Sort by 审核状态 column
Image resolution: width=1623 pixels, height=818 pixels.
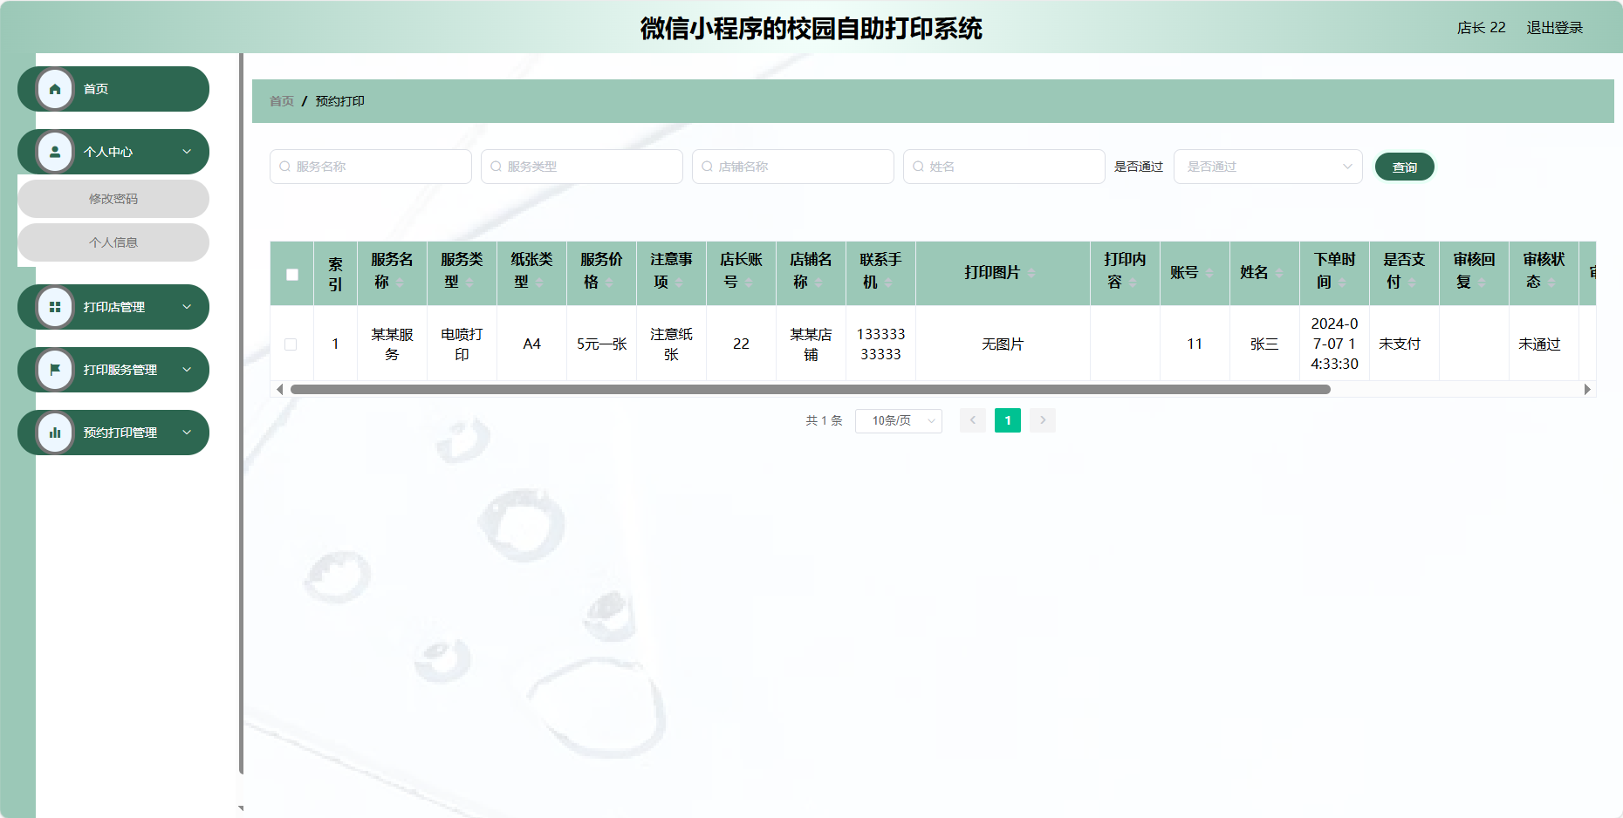pyautogui.click(x=1551, y=283)
